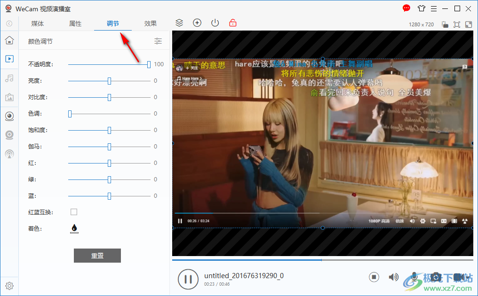Viewport: 478px width, 296px height.
Task: Switch to the 属性 tab
Action: (x=75, y=23)
